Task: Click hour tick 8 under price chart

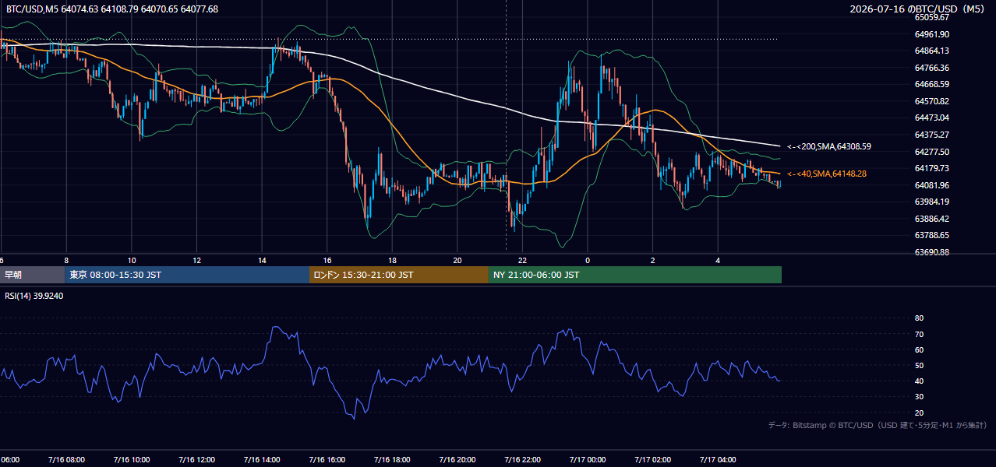Action: 66,260
